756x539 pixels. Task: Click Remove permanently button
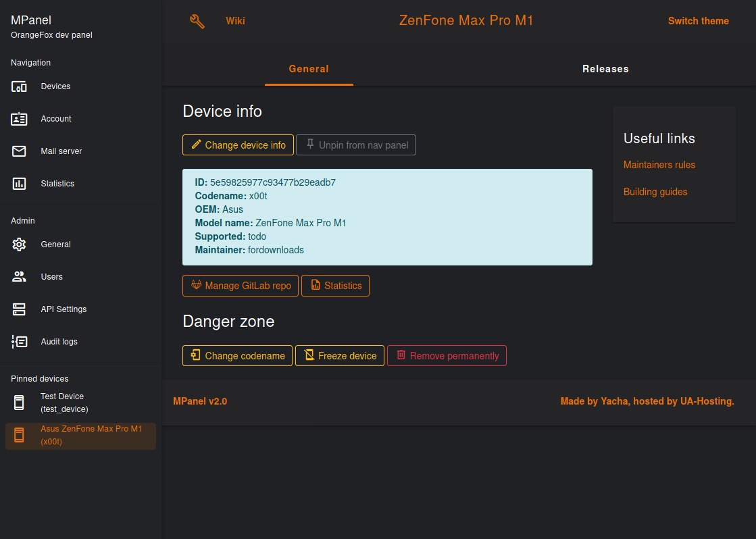pyautogui.click(x=447, y=356)
